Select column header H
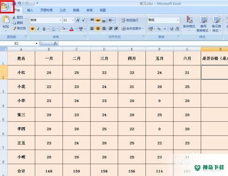 [214, 49]
